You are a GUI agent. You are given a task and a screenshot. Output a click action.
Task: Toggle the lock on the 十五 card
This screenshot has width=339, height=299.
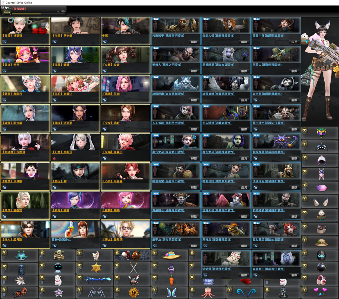click(x=105, y=42)
